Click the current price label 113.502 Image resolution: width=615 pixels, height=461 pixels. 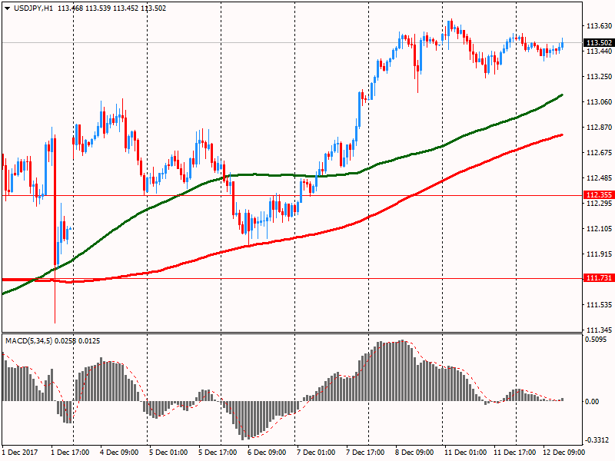click(599, 43)
